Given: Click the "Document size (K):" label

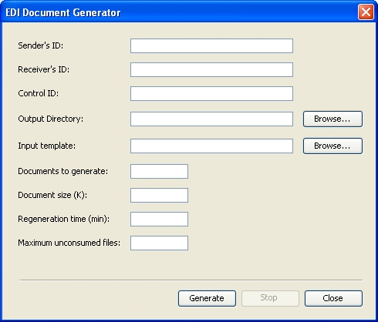Looking at the screenshot, I should point(52,195).
